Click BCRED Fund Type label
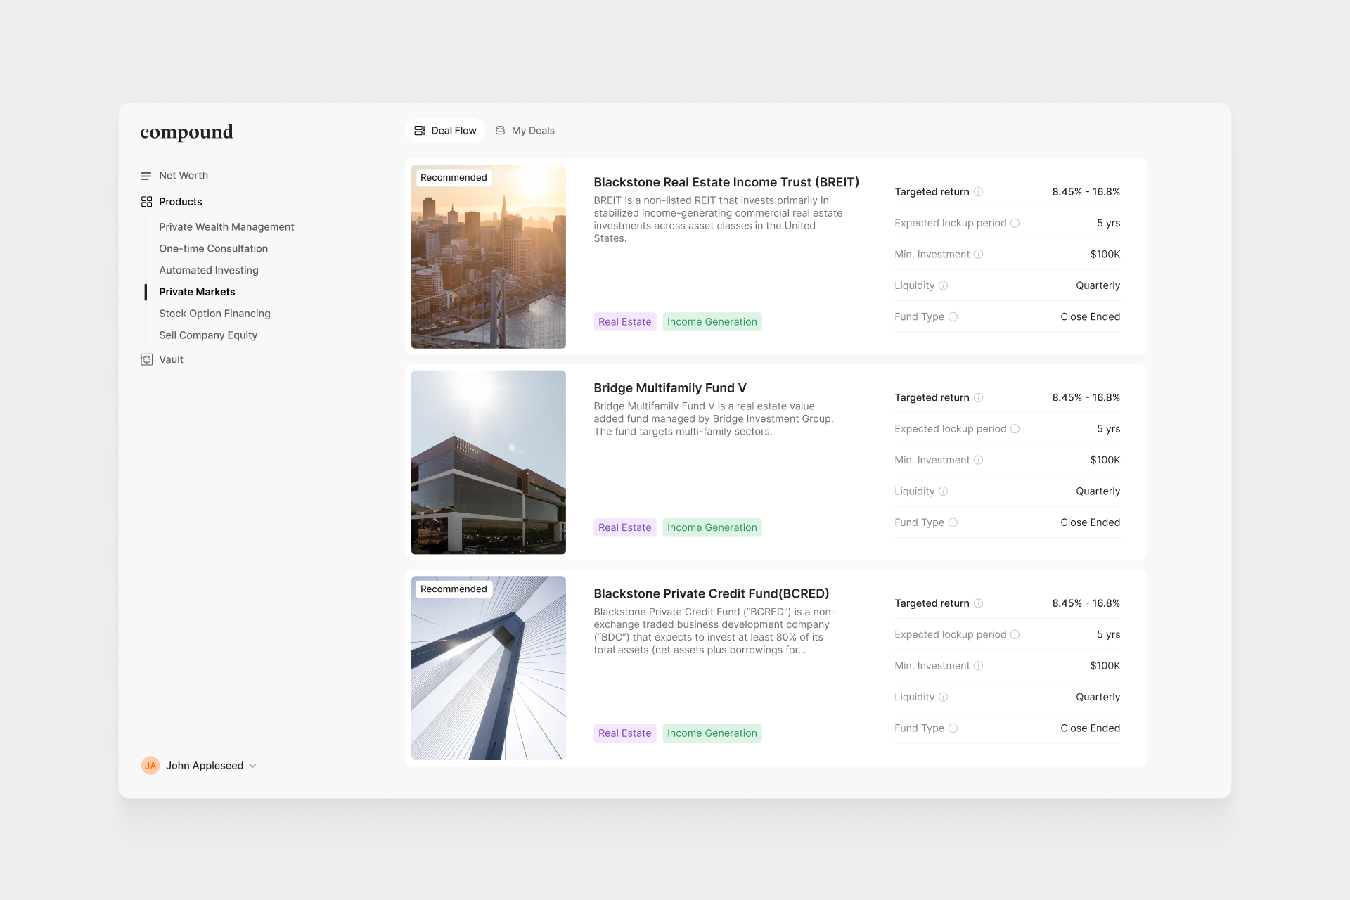 (919, 728)
